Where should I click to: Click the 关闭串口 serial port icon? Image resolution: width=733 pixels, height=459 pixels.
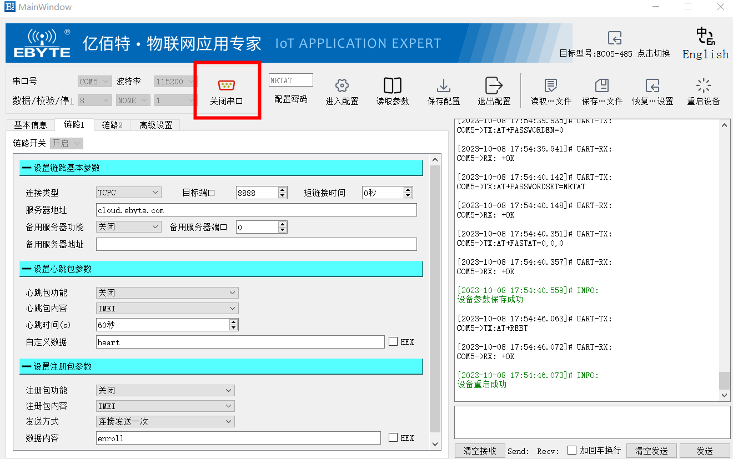coord(226,85)
